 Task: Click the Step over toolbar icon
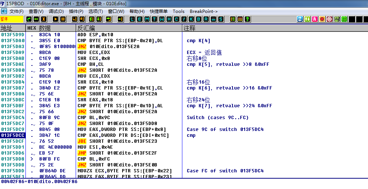(x=82, y=19)
